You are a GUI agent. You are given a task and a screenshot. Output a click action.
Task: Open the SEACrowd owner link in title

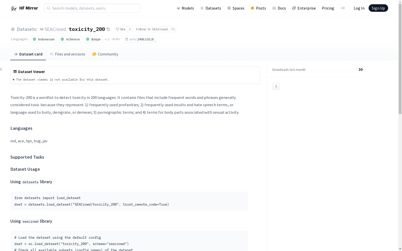point(55,29)
